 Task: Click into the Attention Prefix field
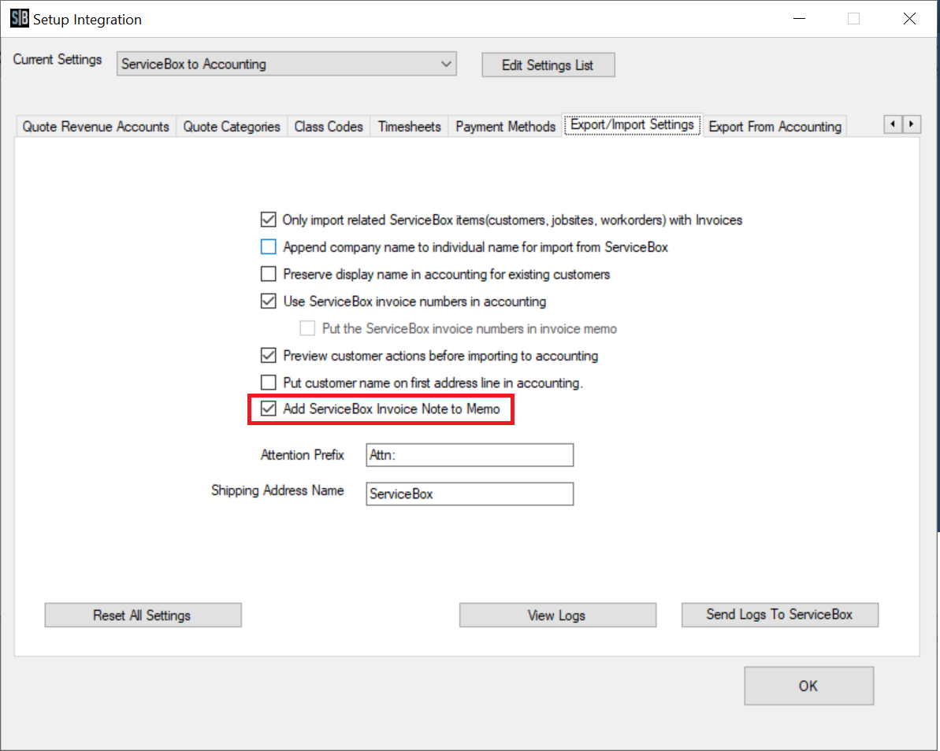(x=470, y=454)
